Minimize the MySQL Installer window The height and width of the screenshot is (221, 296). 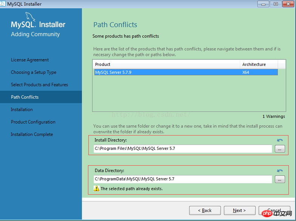tap(264, 4)
